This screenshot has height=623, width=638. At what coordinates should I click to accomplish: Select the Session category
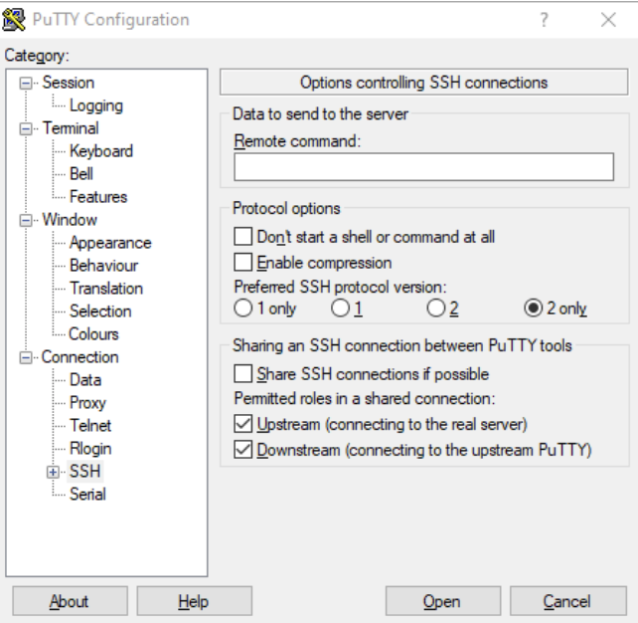coord(69,83)
